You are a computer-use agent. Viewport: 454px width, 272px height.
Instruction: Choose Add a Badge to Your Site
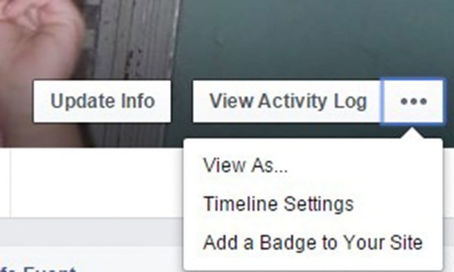313,242
